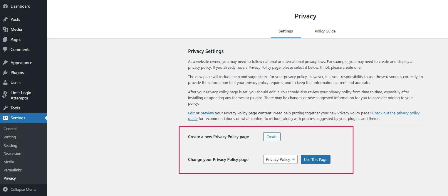The image size is (448, 196).
Task: Open Permalinks settings
Action: coord(12,170)
